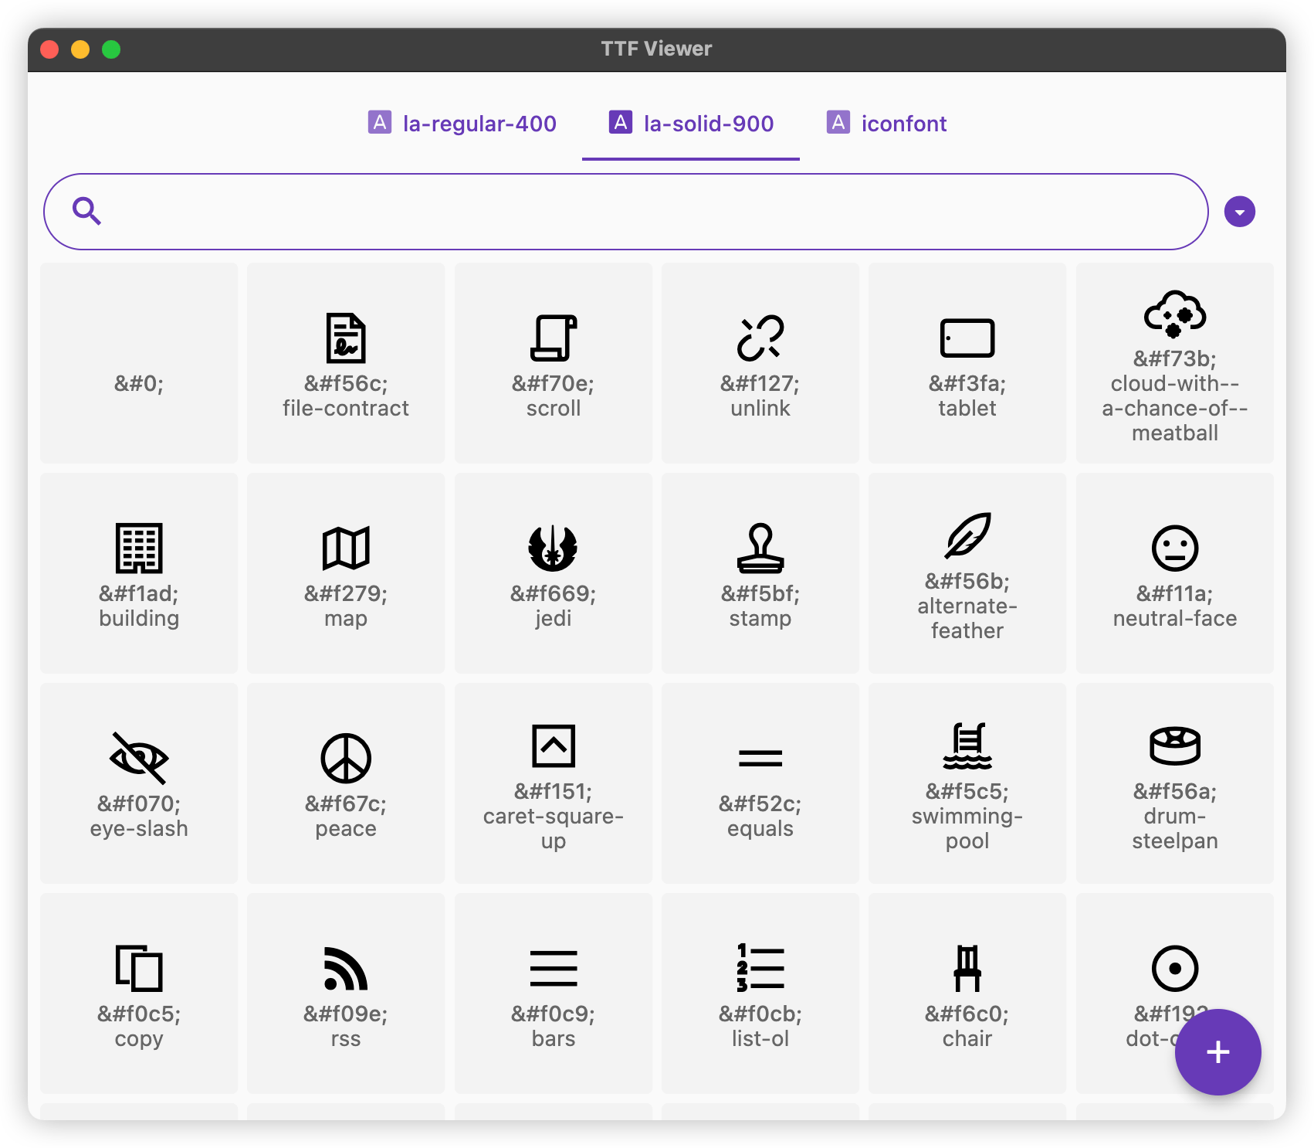Click the "&#f52c;" code label
This screenshot has height=1148, width=1314.
click(760, 804)
